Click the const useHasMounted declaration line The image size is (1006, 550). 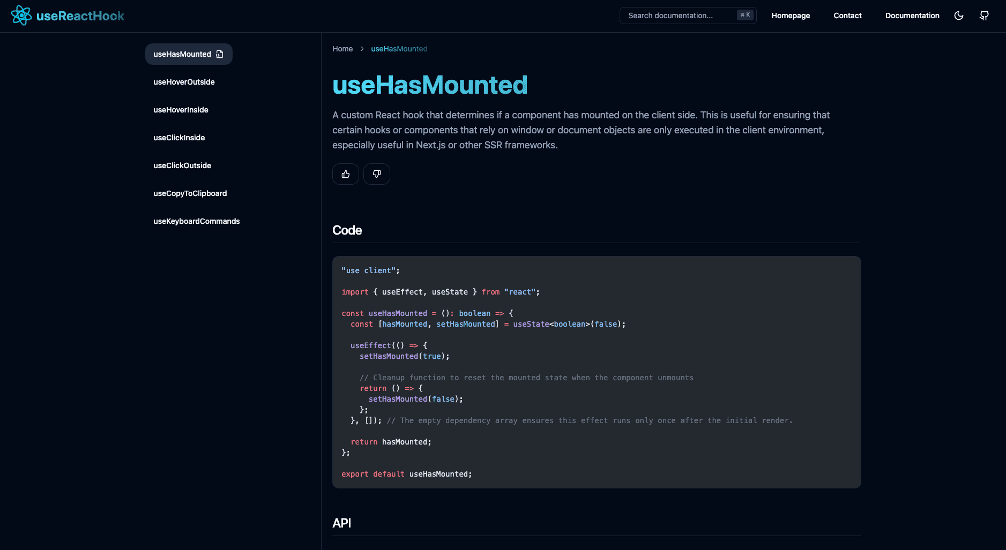click(x=427, y=313)
